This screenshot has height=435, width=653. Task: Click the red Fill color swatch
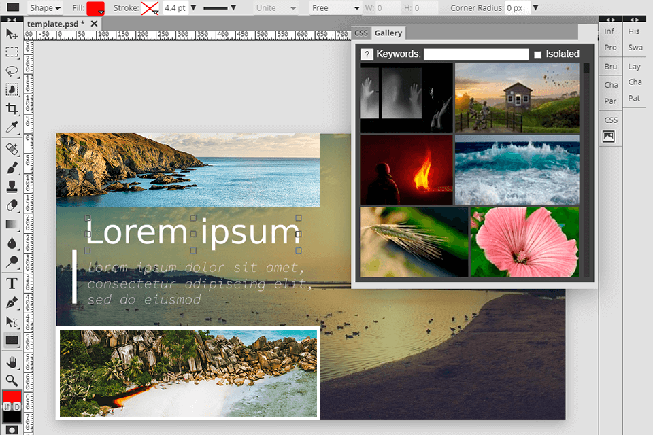pos(95,8)
